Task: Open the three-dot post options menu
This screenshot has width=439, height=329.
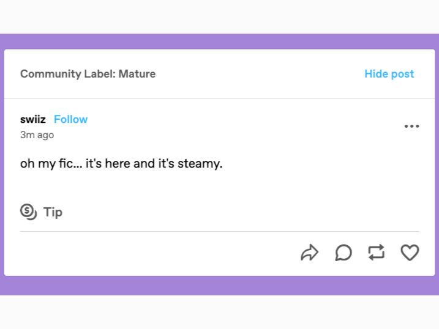Action: [x=411, y=126]
